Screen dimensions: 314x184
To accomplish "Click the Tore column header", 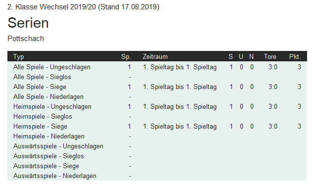I will [270, 57].
